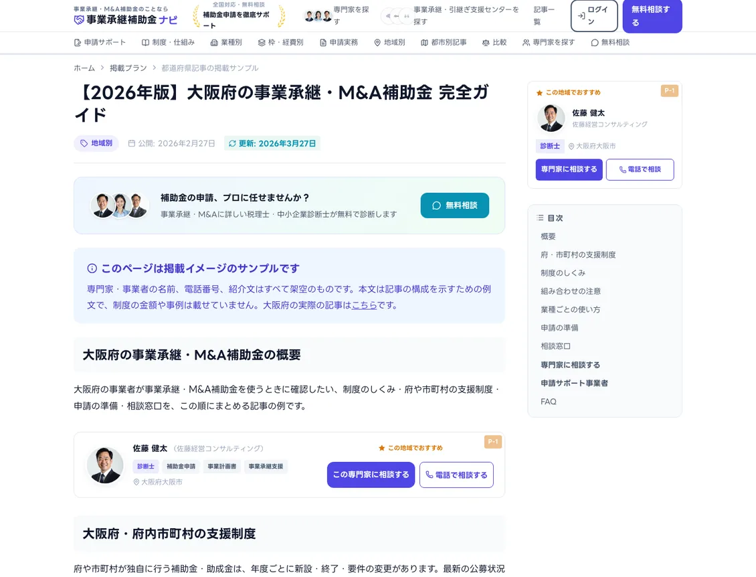This screenshot has height=577, width=756.
Task: Click the 地域別 category tag
Action: (x=96, y=143)
